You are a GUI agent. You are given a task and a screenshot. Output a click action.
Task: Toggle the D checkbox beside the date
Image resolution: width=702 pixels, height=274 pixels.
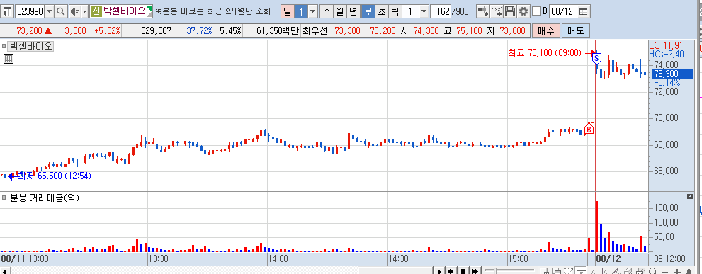tap(536, 11)
